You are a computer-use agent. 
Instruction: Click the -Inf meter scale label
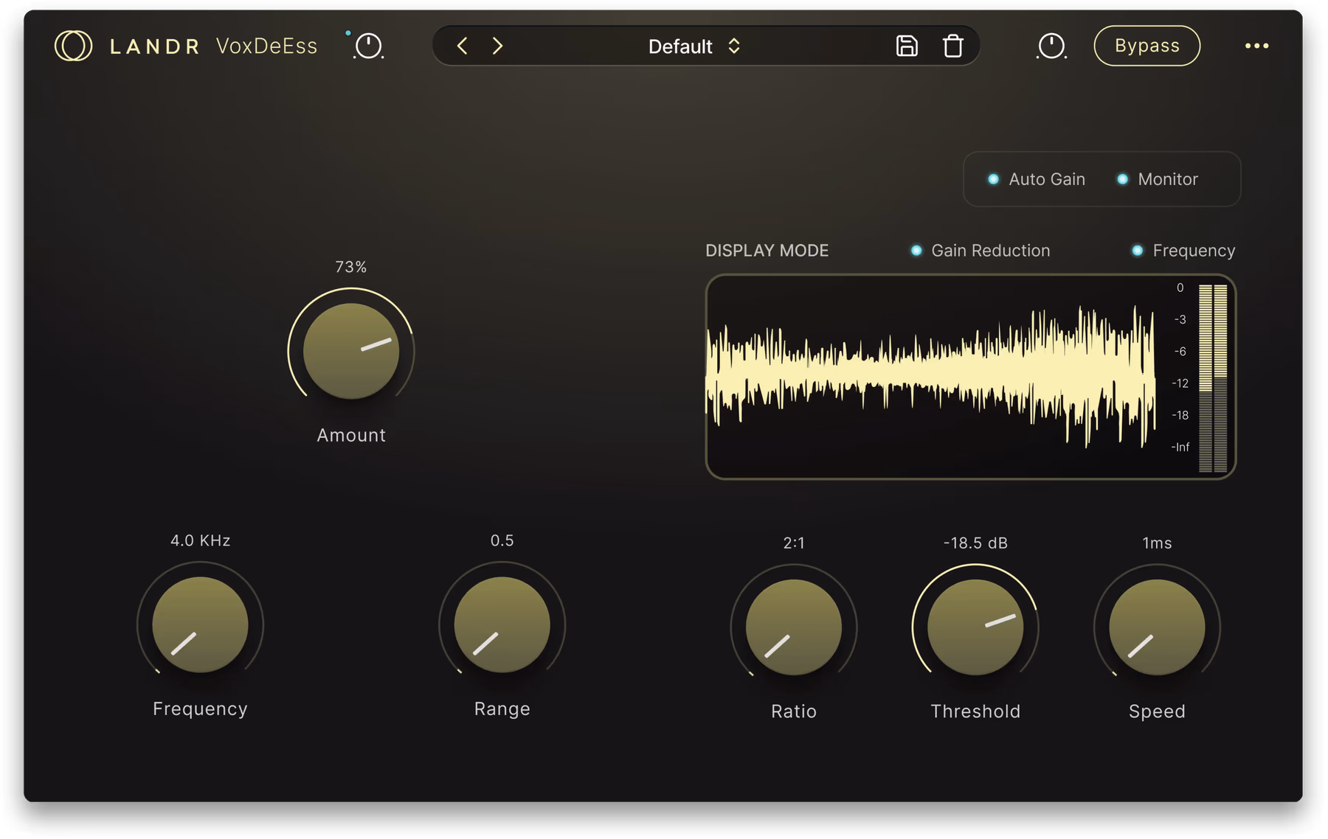click(1180, 447)
